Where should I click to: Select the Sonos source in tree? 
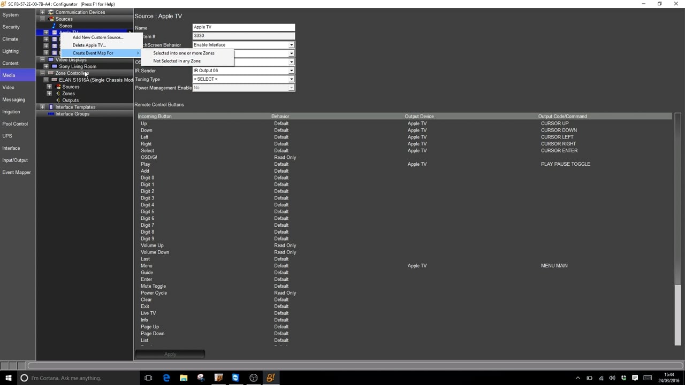tap(65, 26)
